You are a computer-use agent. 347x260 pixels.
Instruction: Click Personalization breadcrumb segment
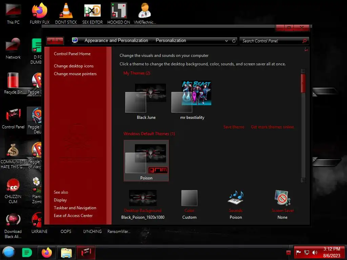[171, 41]
